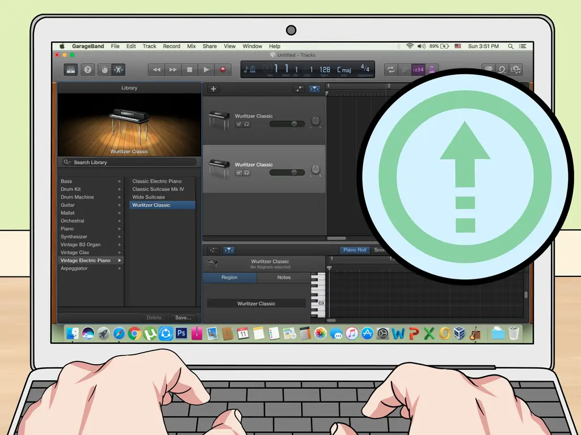Open the Editors scissors button
Image resolution: width=581 pixels, height=435 pixels.
point(119,70)
